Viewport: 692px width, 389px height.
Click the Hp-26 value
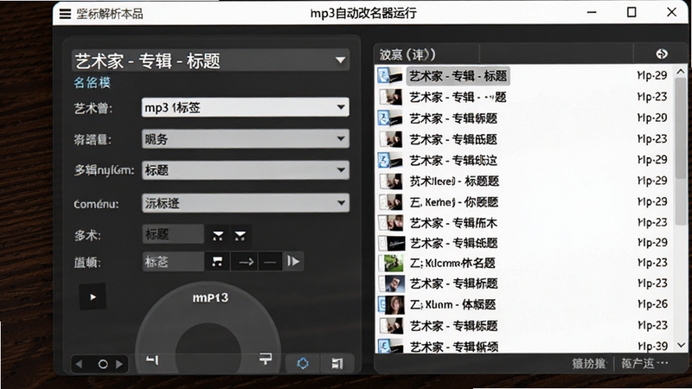(x=652, y=304)
